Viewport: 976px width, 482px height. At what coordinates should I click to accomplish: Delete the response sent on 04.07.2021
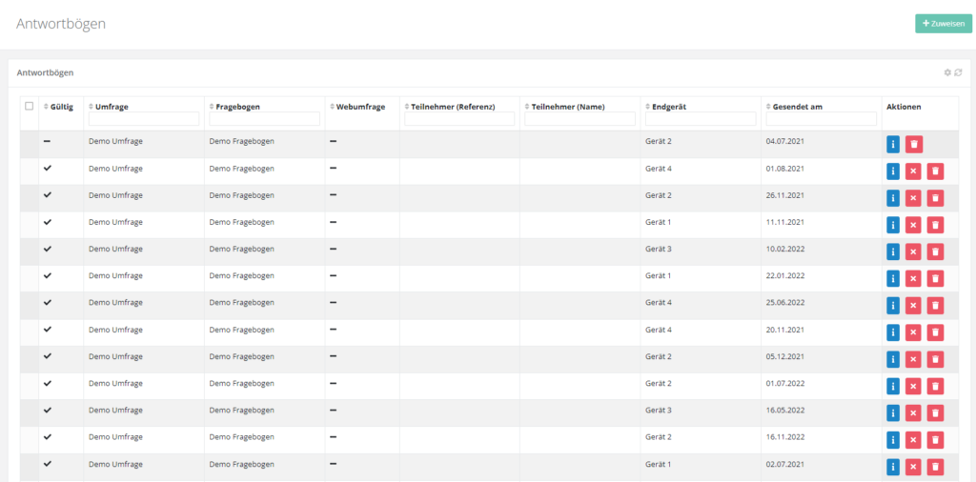(914, 144)
